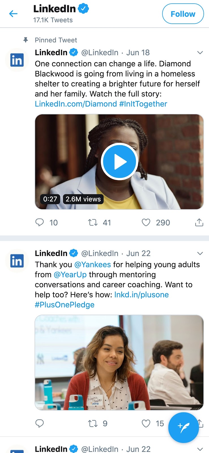Select the #PlusOnePledge hashtag
Screen dimensions: 209x453
click(64, 305)
